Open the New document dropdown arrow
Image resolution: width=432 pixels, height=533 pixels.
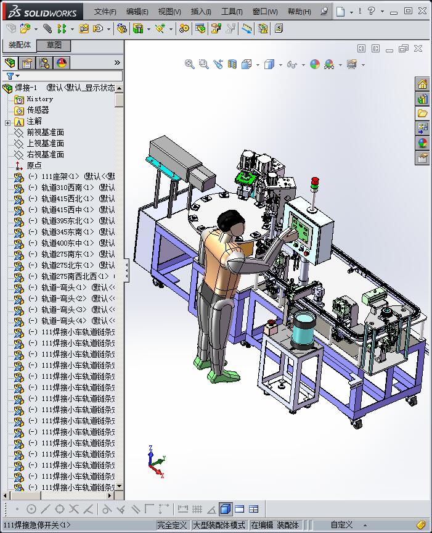[351, 12]
